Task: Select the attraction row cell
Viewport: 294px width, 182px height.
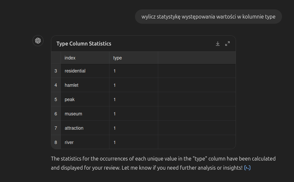Action: point(85,128)
